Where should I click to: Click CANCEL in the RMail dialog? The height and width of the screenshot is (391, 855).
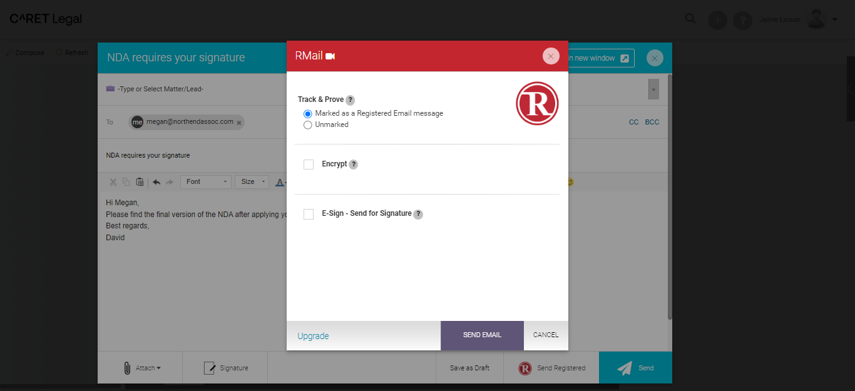tap(546, 335)
